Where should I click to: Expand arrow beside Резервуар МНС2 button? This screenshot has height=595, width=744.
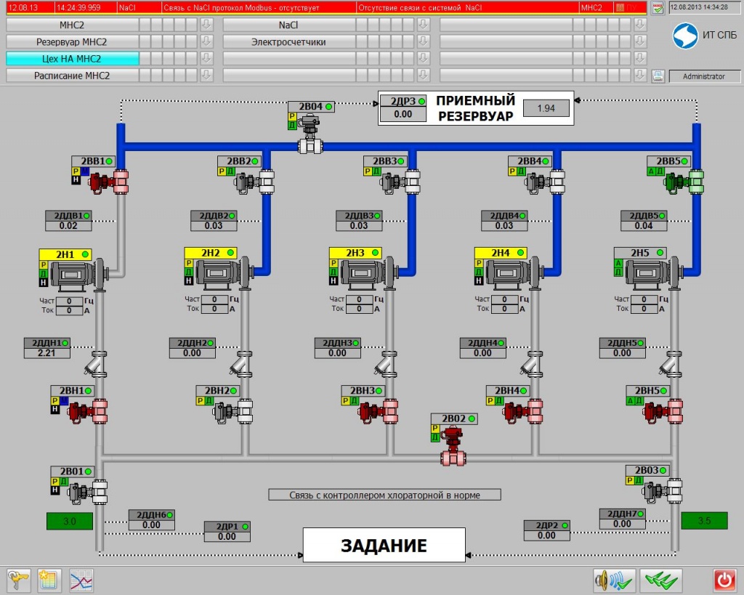tap(206, 41)
